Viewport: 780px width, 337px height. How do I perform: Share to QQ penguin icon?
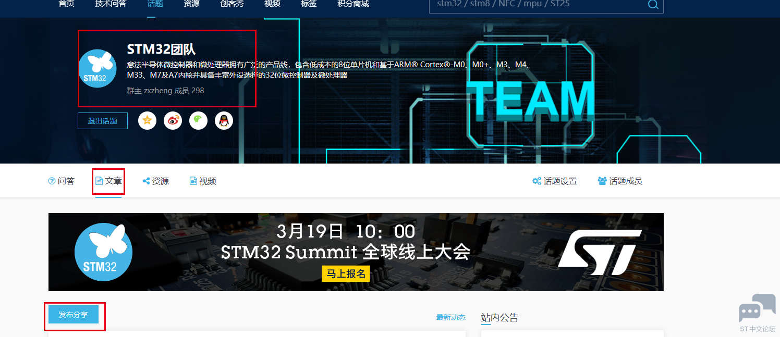[224, 120]
